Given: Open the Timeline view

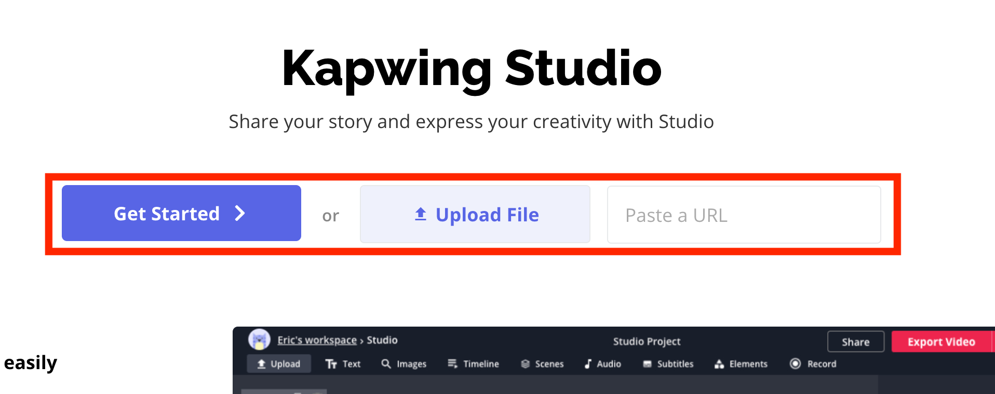Looking at the screenshot, I should click(x=474, y=364).
